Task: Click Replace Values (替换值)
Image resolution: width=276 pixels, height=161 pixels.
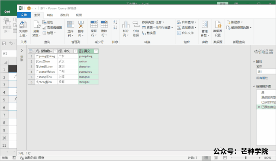Action: click(x=149, y=33)
